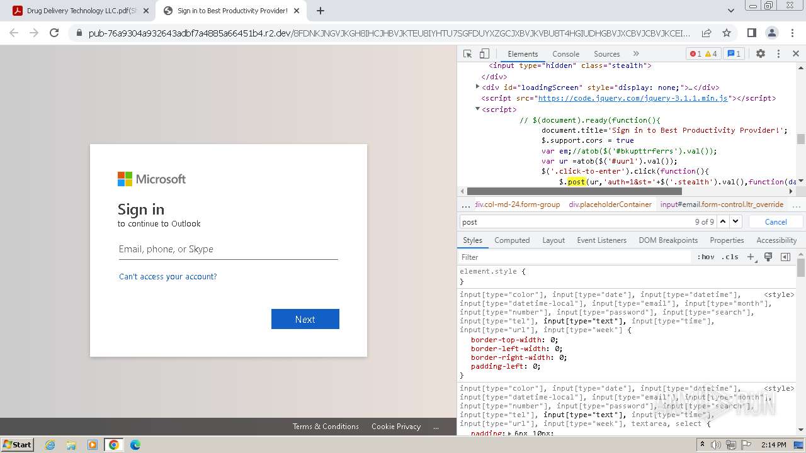Click horizontal scrollbar in Elements panel
This screenshot has width=806, height=453.
(574, 191)
